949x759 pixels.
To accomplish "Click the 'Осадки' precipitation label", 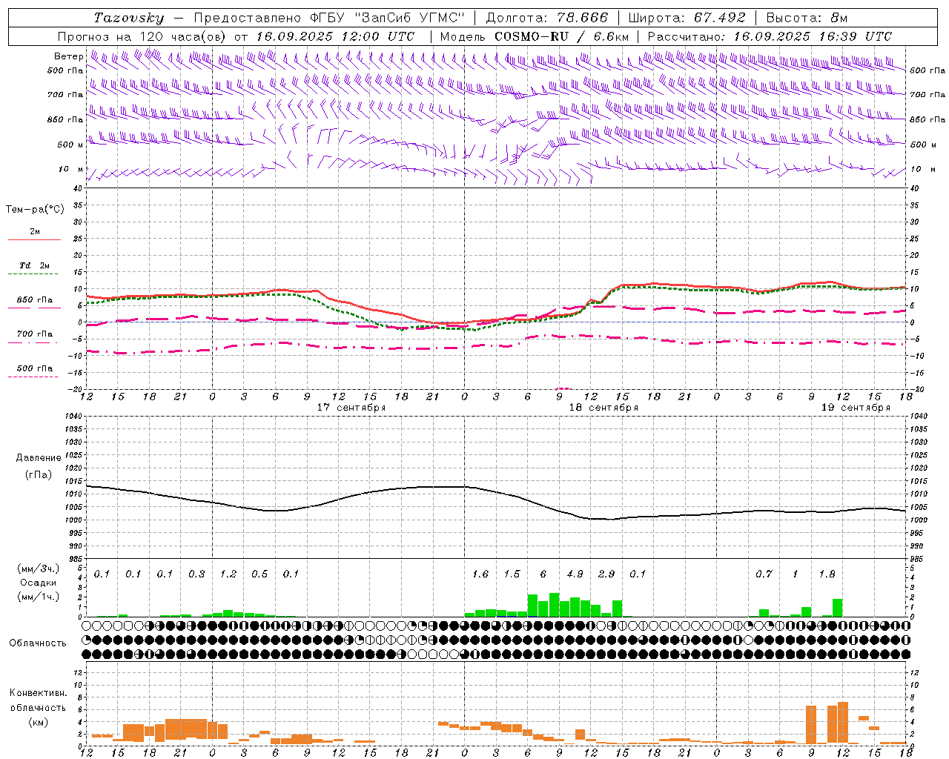I will (39, 583).
